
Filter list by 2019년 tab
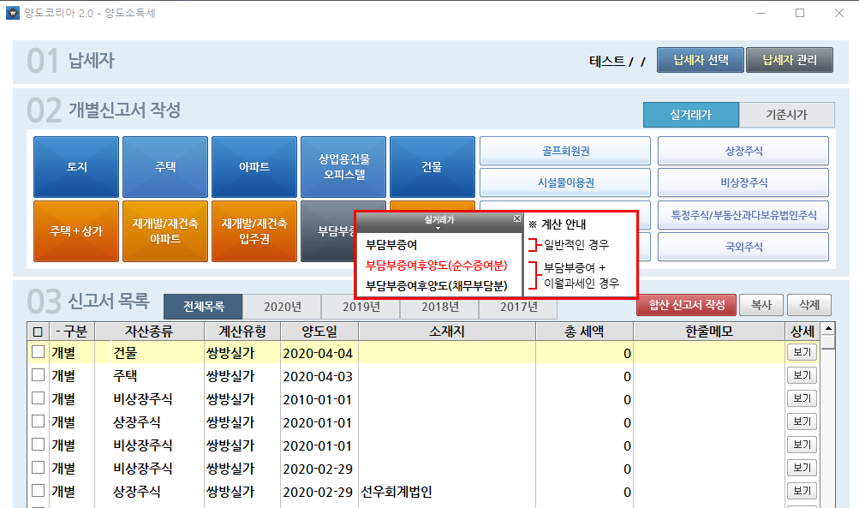tap(361, 307)
